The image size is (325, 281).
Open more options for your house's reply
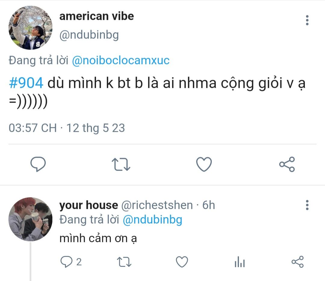pos(307,205)
